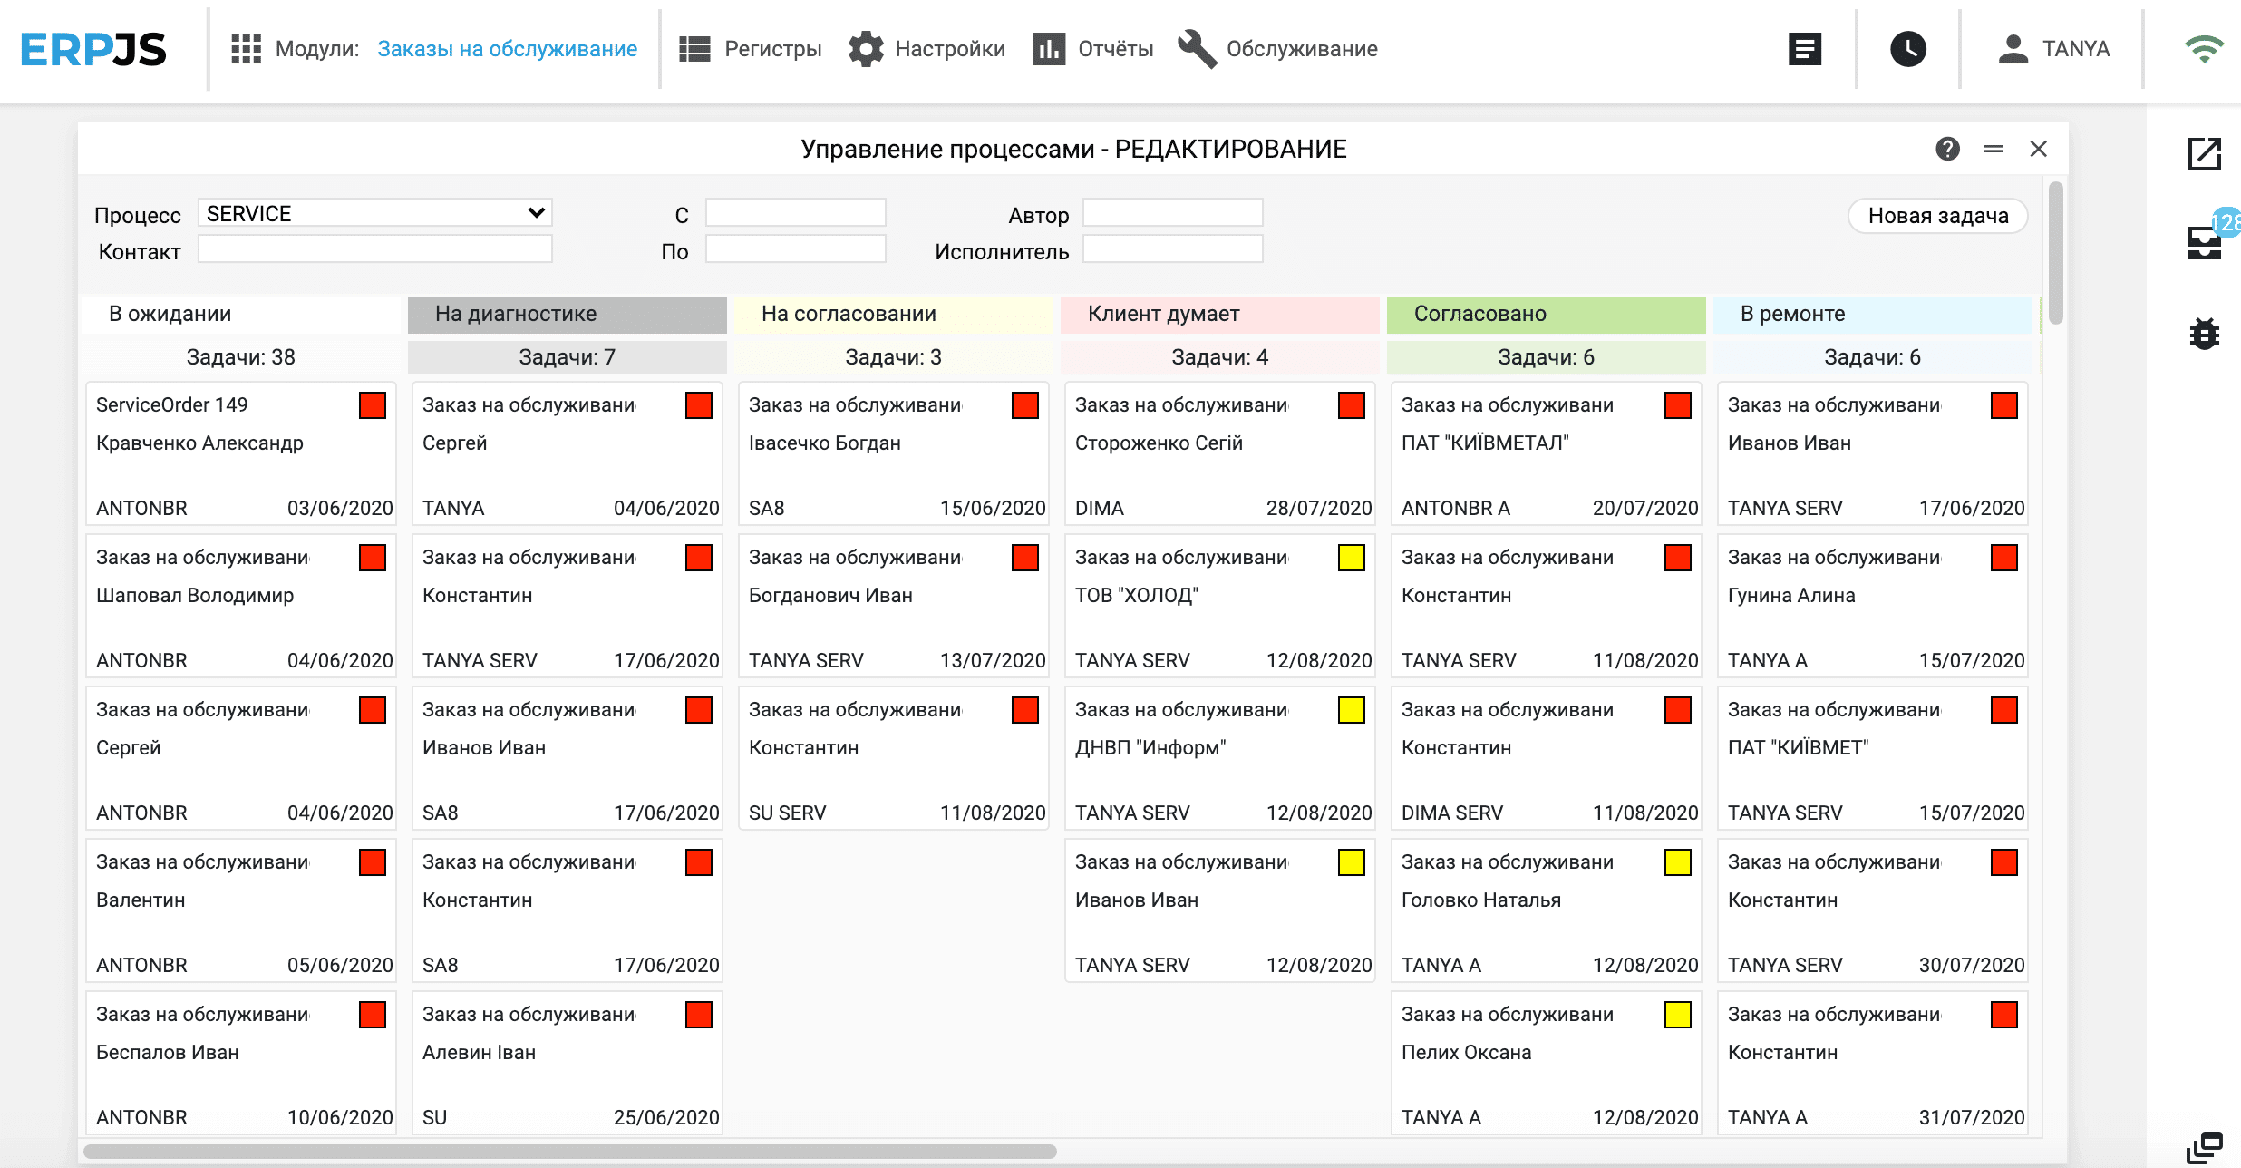The height and width of the screenshot is (1168, 2241).
Task: Click red swatch on ServiceOrder 149 card
Action: point(372,405)
